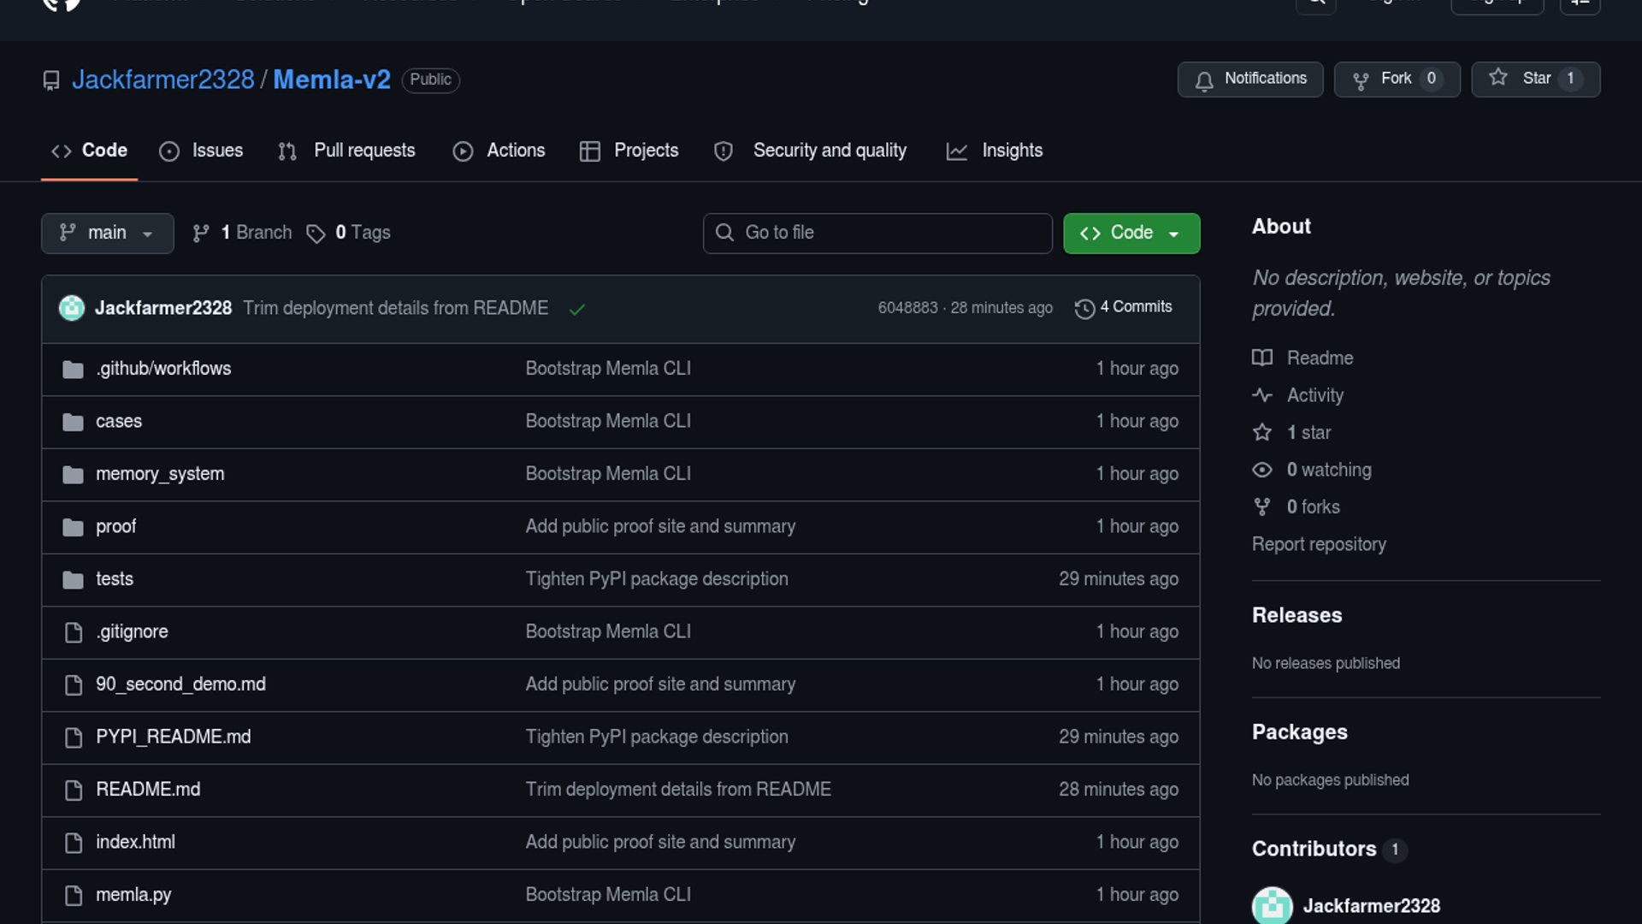Switch to the Pull requests tab
Screen dimensions: 1642x924
tap(346, 151)
